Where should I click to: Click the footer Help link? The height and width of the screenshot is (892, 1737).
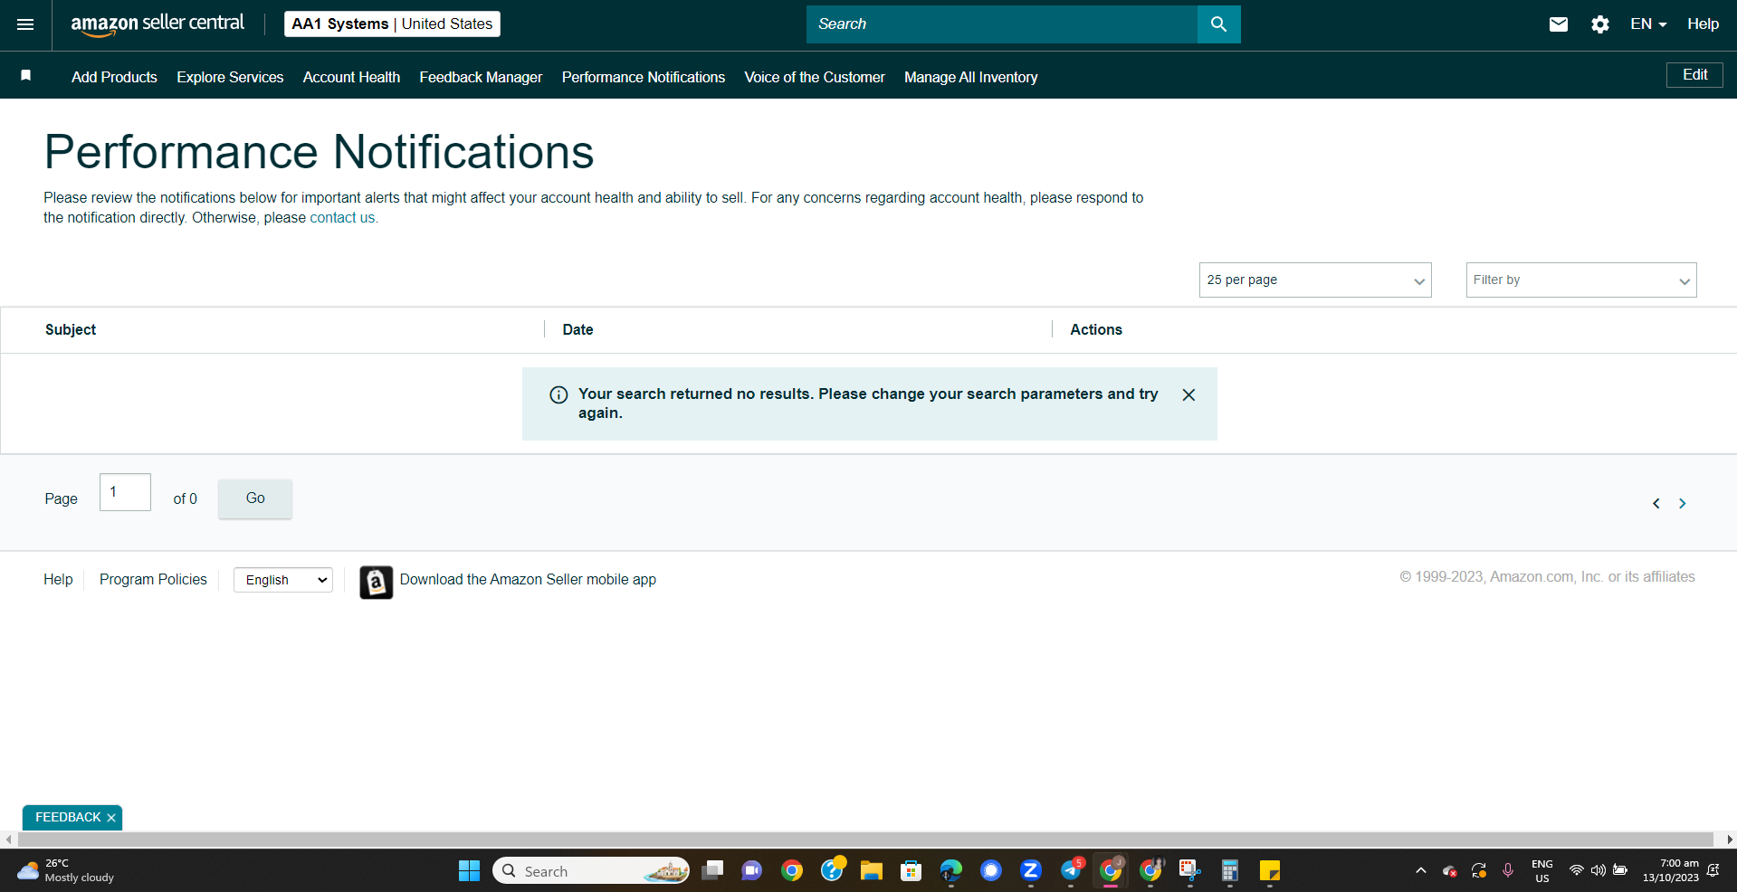58,580
